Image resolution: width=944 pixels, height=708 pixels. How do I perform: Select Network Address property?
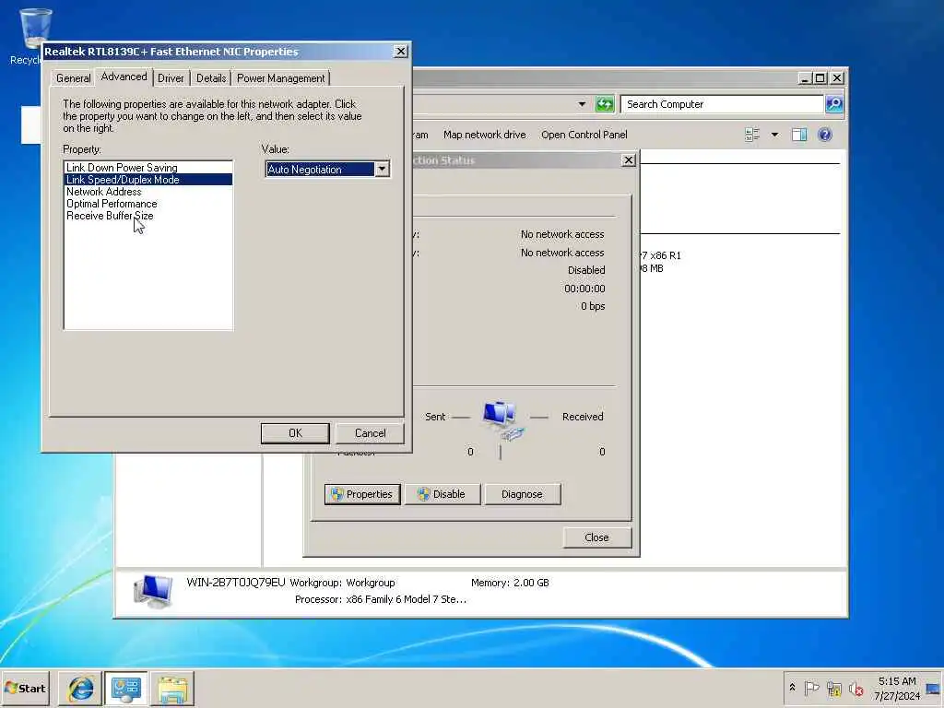148,192
